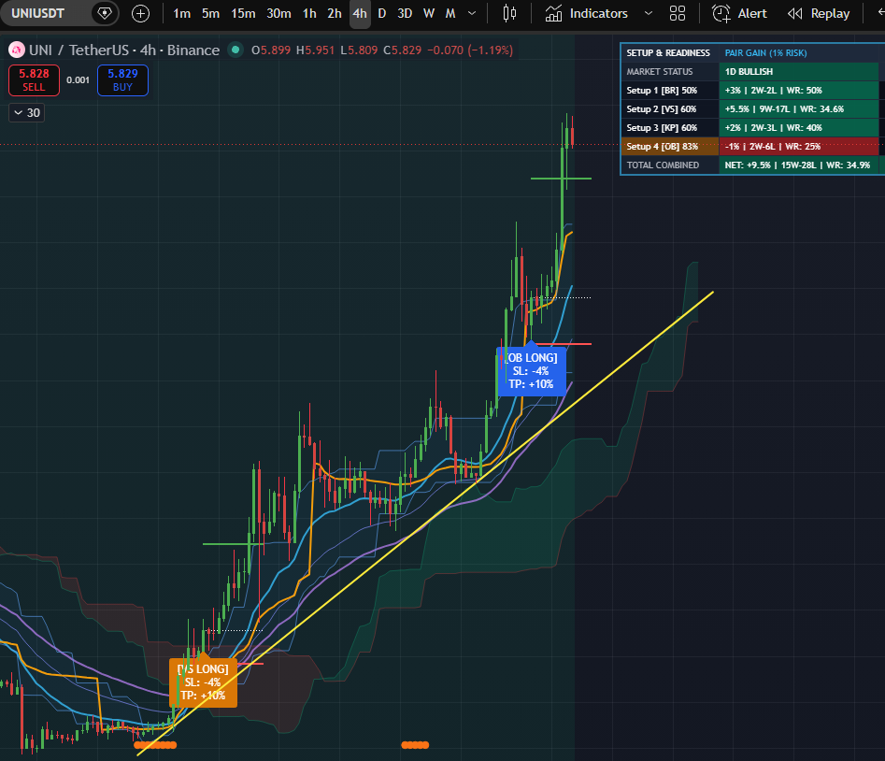Click the TOTAL COMBINED row label
This screenshot has width=885, height=761.
(x=669, y=165)
